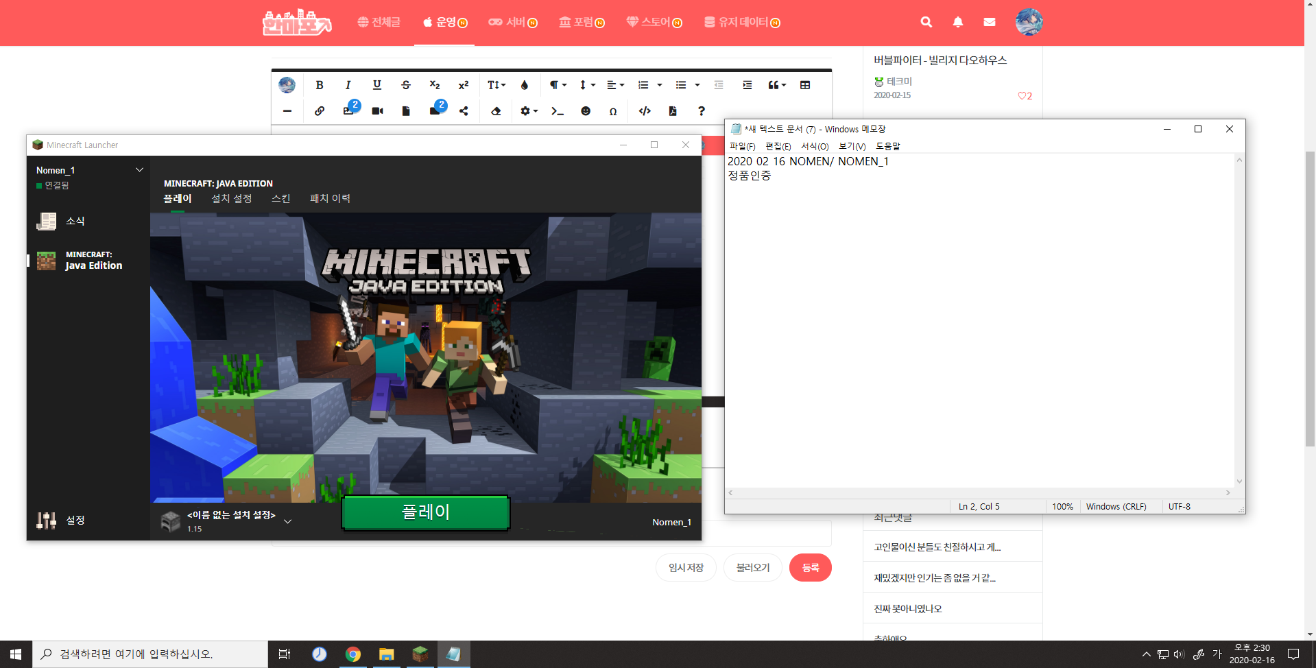
Task: Open the quote dropdown
Action: pyautogui.click(x=777, y=85)
